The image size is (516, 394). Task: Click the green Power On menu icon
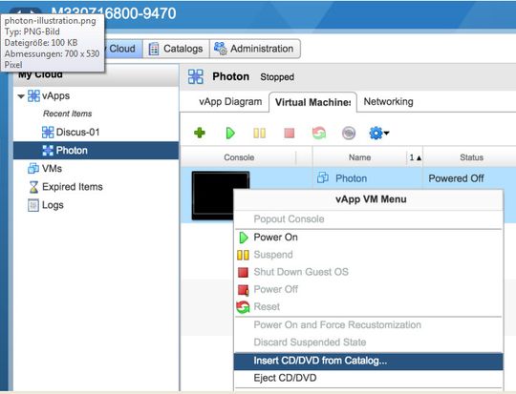click(244, 238)
